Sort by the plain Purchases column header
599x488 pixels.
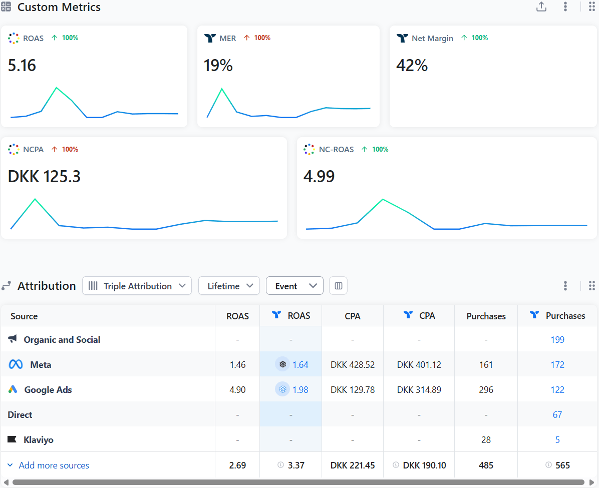click(486, 316)
